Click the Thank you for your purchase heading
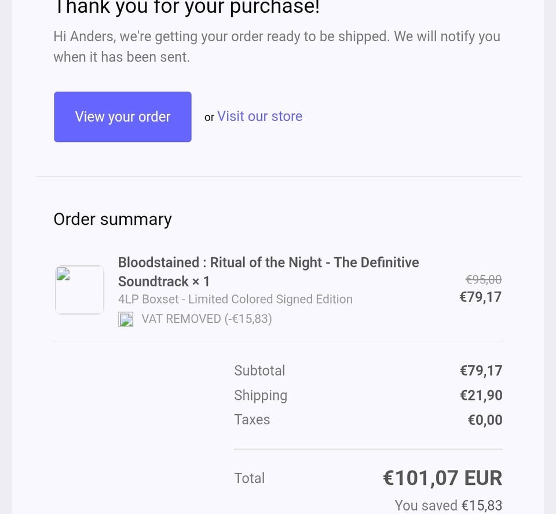 point(186,8)
